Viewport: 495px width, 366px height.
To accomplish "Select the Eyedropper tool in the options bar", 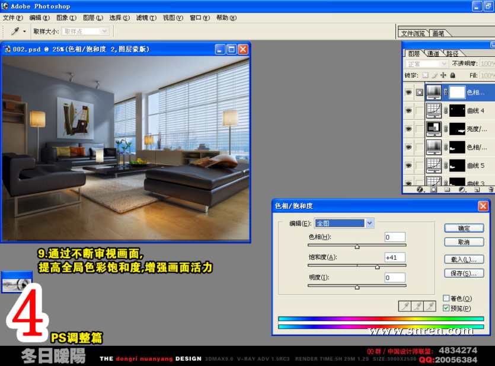I will tap(15, 31).
